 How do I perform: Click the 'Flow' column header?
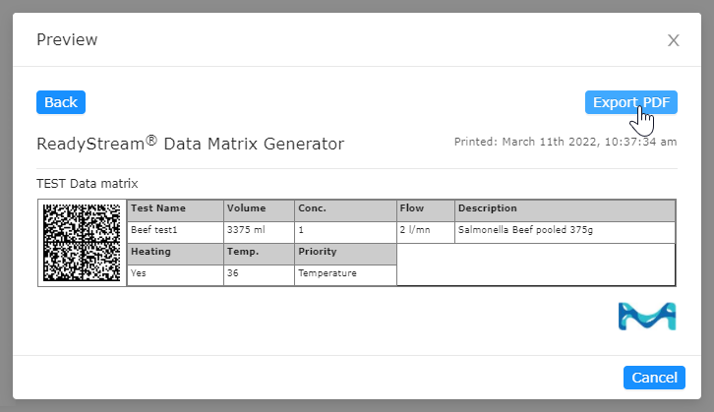tap(425, 210)
